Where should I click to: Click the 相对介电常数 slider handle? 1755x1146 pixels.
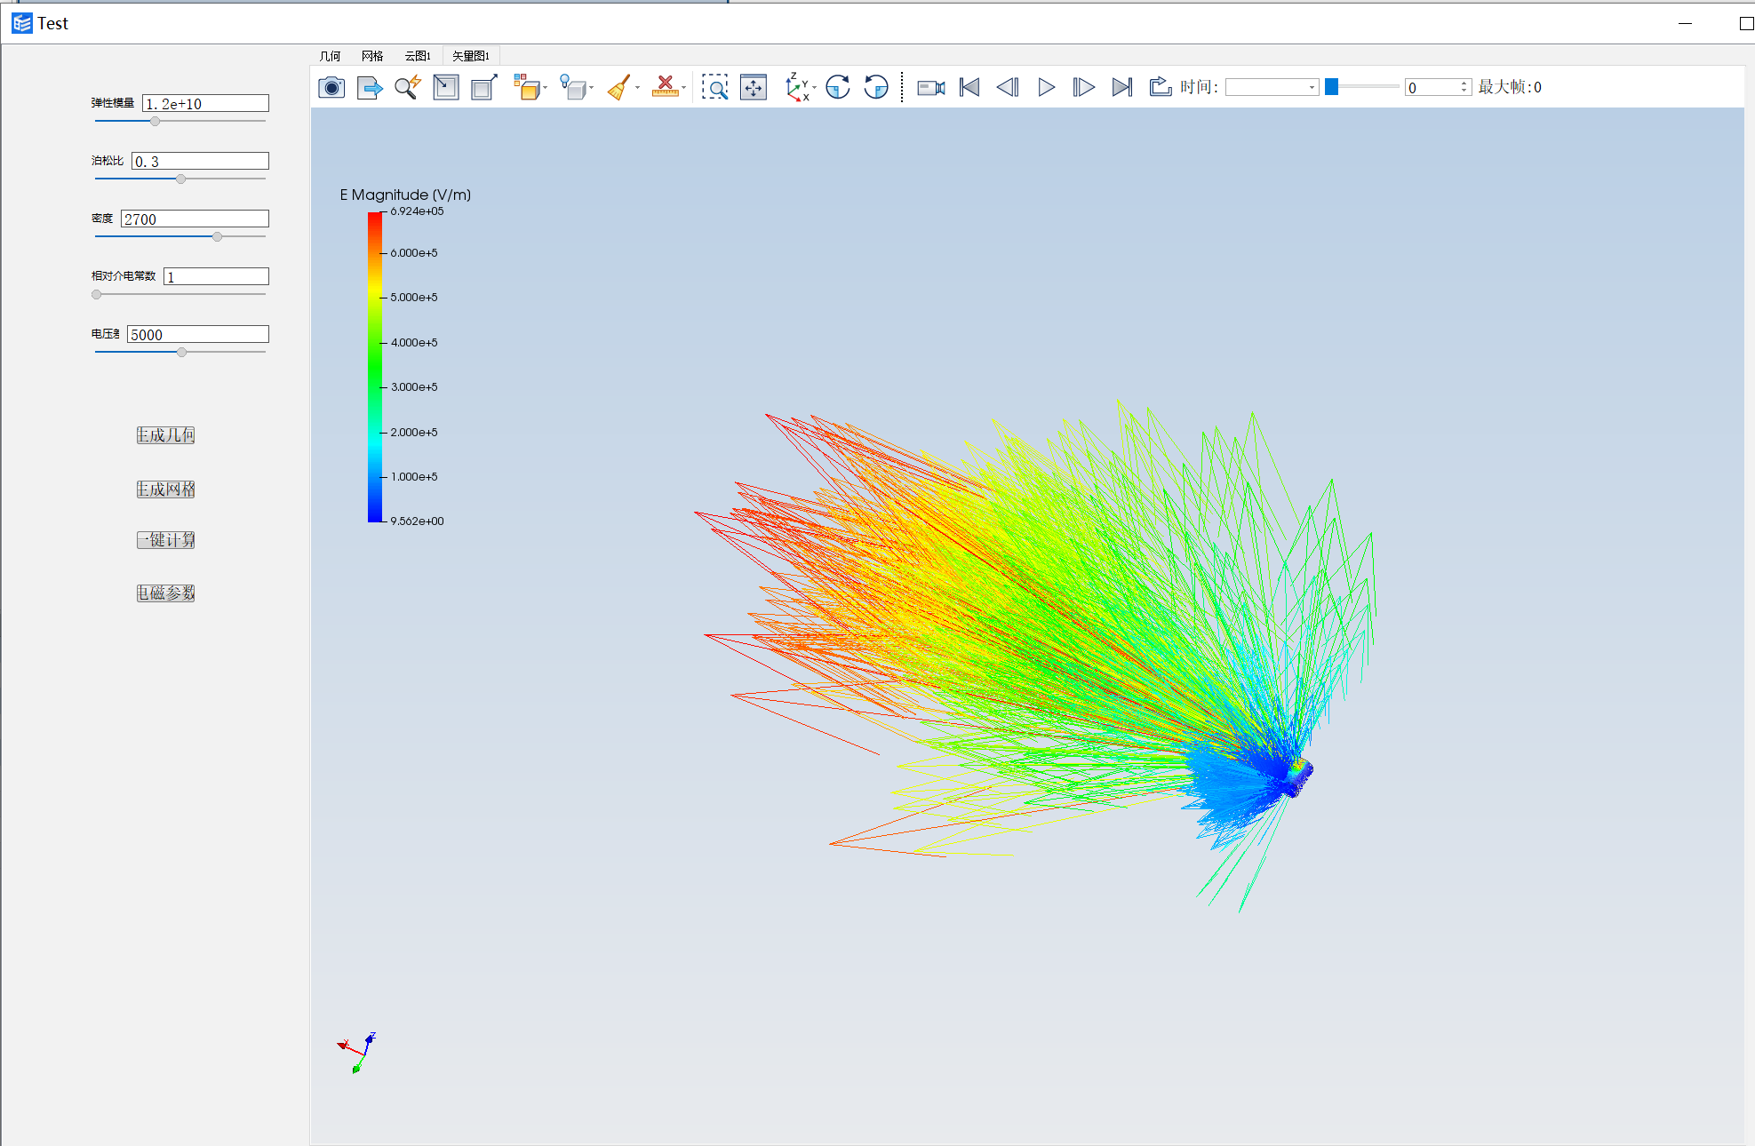[x=97, y=295]
